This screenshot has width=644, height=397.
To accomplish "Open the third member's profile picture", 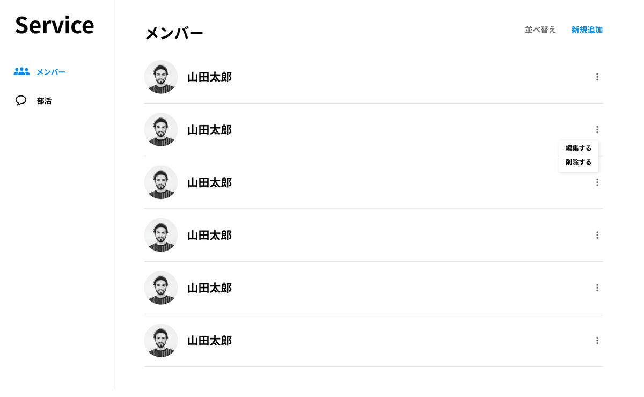I will point(161,182).
